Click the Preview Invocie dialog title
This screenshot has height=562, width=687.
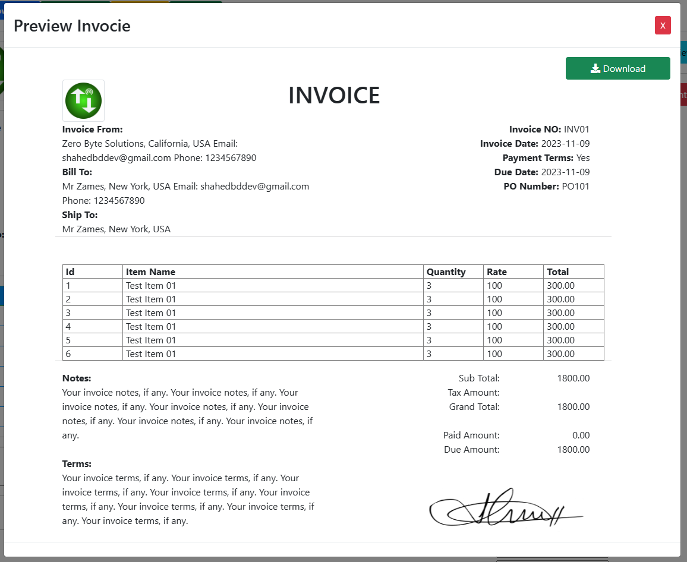(x=72, y=26)
